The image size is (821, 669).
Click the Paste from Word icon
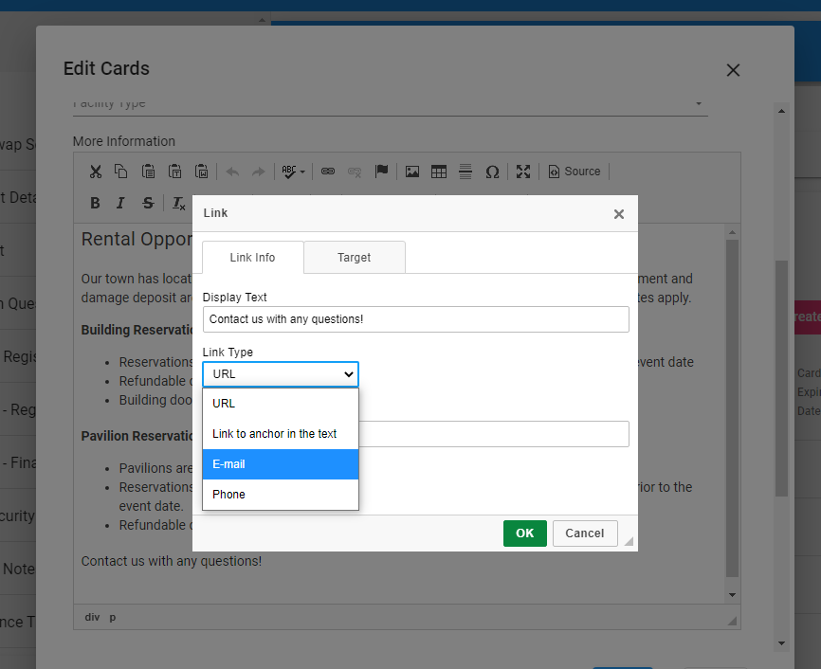[202, 172]
